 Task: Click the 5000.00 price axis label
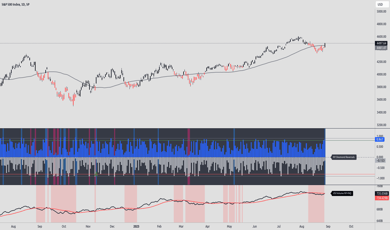382,11
